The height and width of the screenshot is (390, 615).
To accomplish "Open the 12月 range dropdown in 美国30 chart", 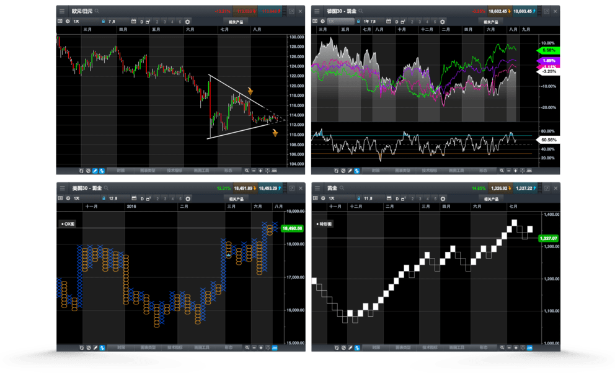I will coord(118,198).
